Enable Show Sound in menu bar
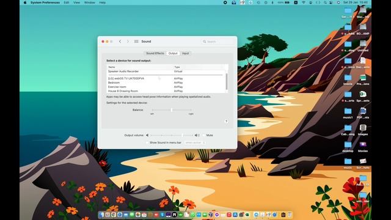 147,142
